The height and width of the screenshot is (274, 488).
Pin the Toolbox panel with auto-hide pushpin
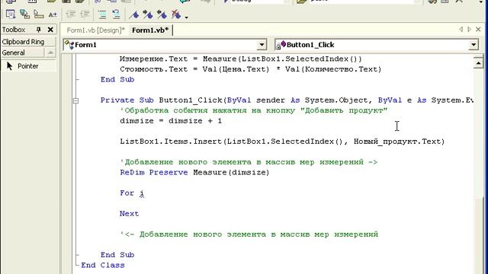(x=39, y=30)
